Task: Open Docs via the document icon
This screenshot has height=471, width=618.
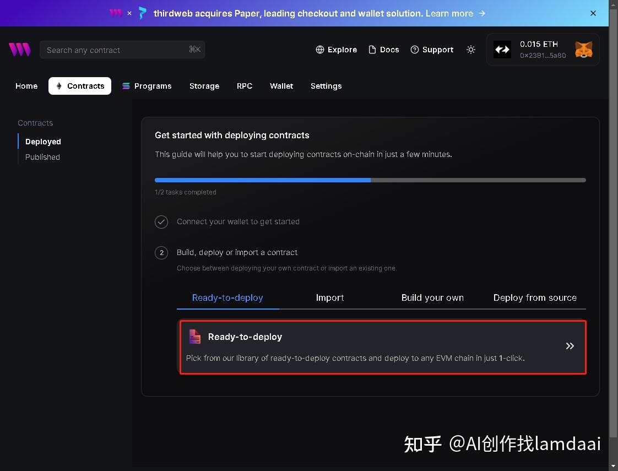Action: [373, 50]
